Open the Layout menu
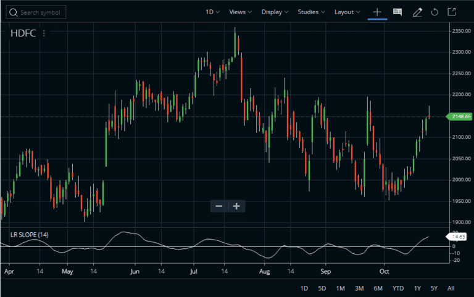Image resolution: width=474 pixels, height=297 pixels. (x=347, y=12)
